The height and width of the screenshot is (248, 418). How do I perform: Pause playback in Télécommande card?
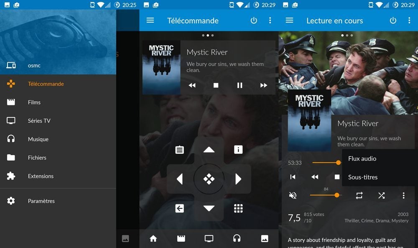(x=240, y=85)
